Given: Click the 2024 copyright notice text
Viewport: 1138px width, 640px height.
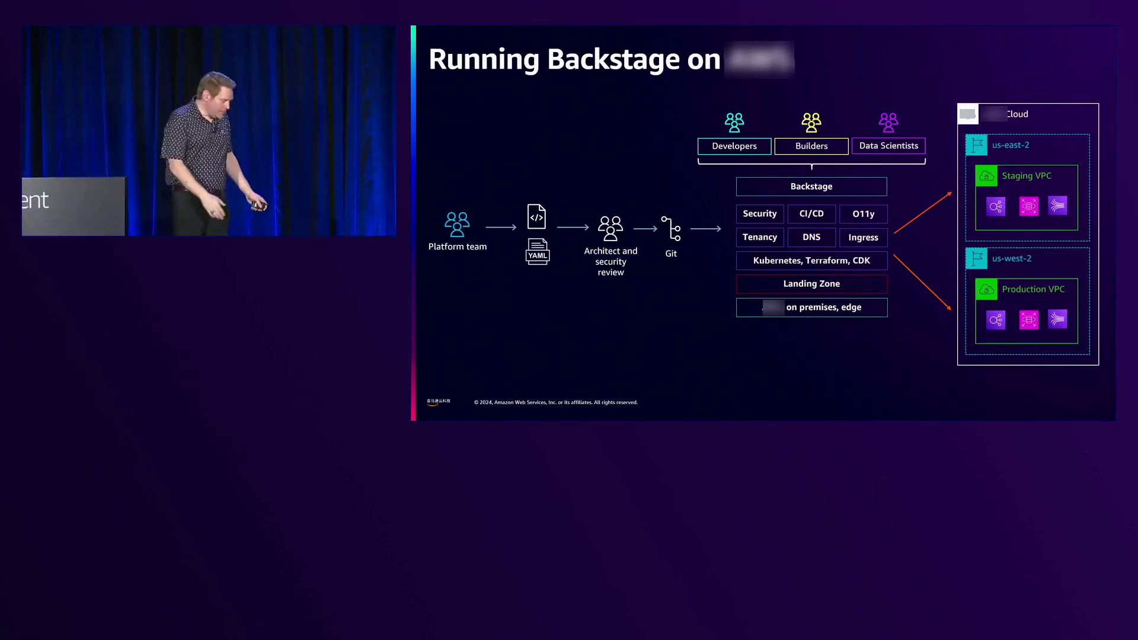Looking at the screenshot, I should click(556, 402).
